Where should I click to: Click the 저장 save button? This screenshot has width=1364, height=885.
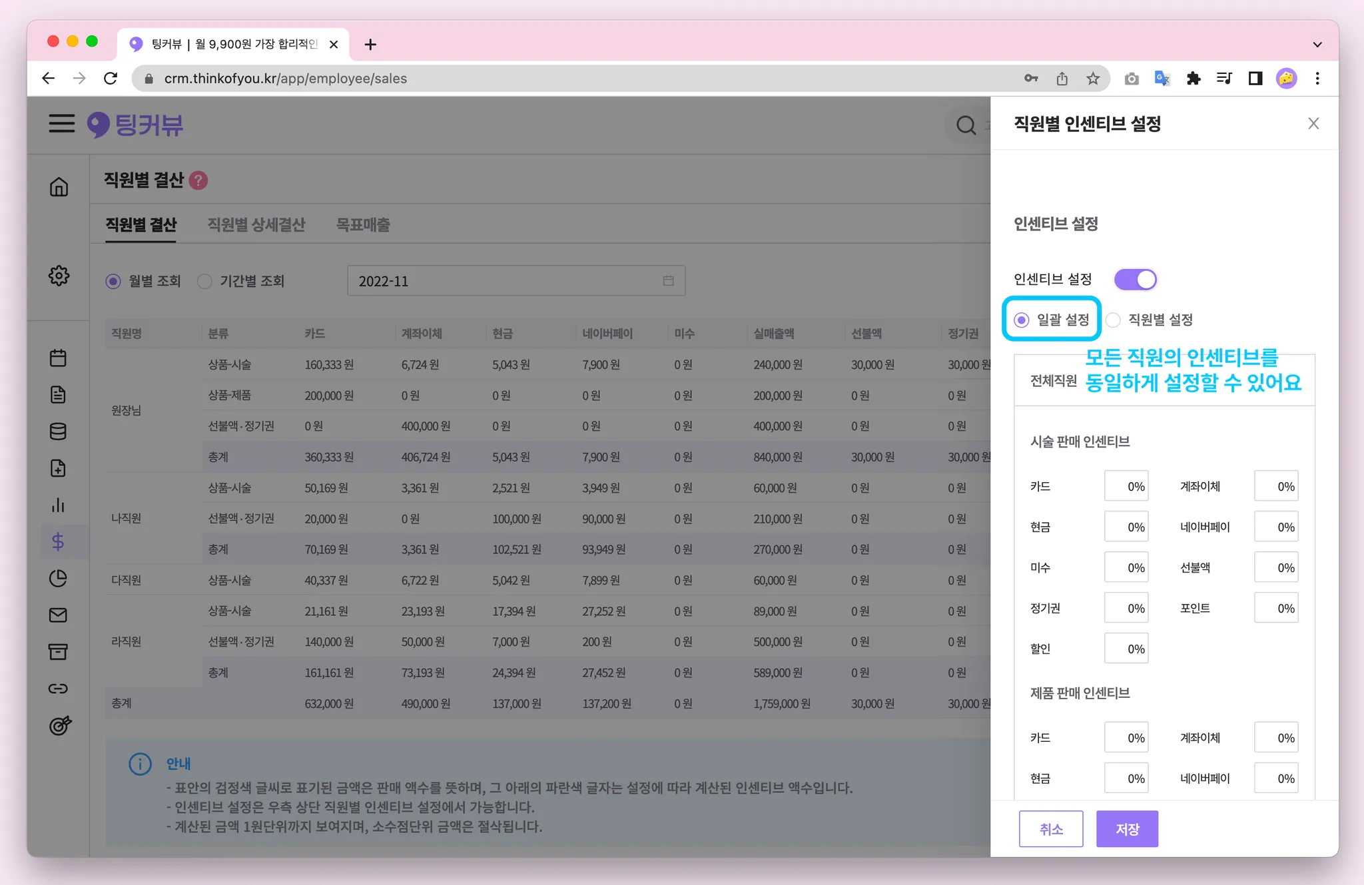pos(1127,829)
